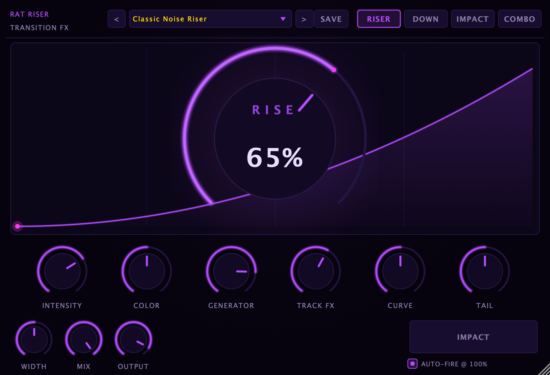
Task: Switch to the IMPACT mode tab
Action: (473, 19)
